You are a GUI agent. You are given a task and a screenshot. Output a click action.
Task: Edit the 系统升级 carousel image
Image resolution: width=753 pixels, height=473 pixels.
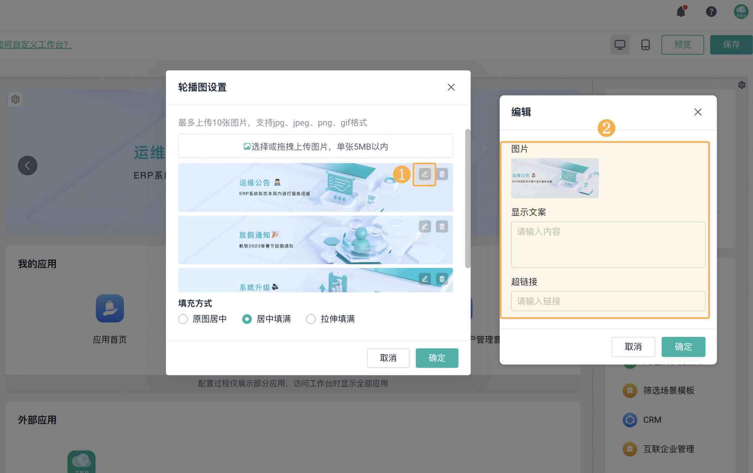pos(424,279)
